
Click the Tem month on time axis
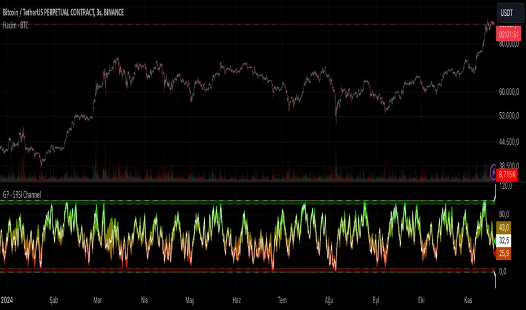pyautogui.click(x=282, y=300)
